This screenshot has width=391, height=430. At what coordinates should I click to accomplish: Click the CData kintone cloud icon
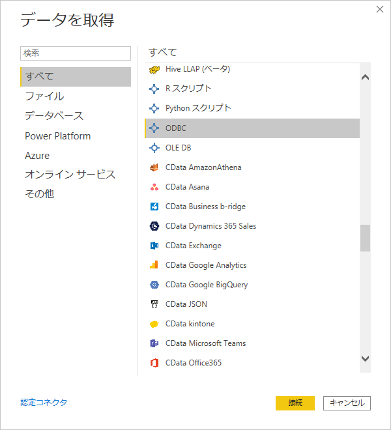point(154,324)
